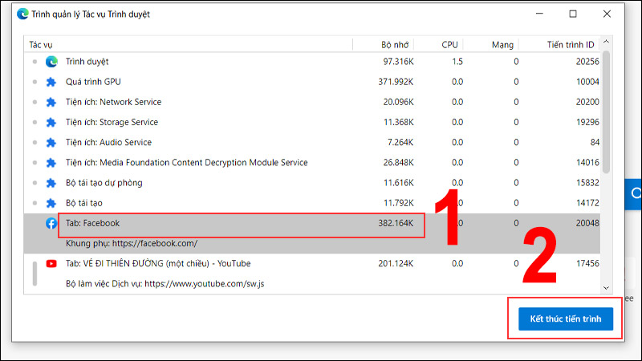
Task: Click the Storage Service puzzle icon
Action: point(51,122)
